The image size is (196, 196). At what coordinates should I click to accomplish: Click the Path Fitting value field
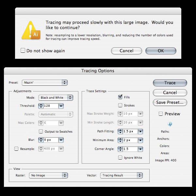coord(130,131)
